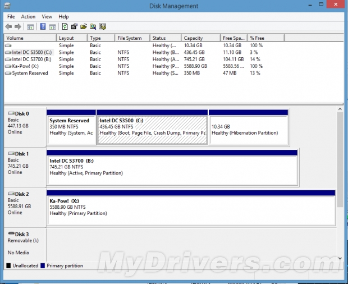
Task: Select System Reserved partition on Disk 0
Action: [71, 127]
